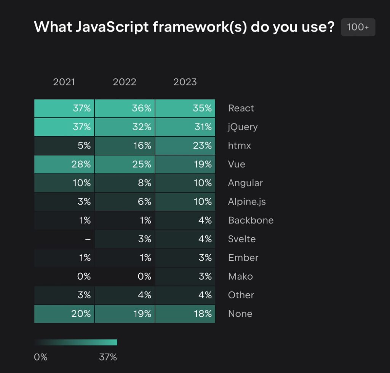
Task: Pick jQuery's 37% value in 2021
Action: point(64,127)
